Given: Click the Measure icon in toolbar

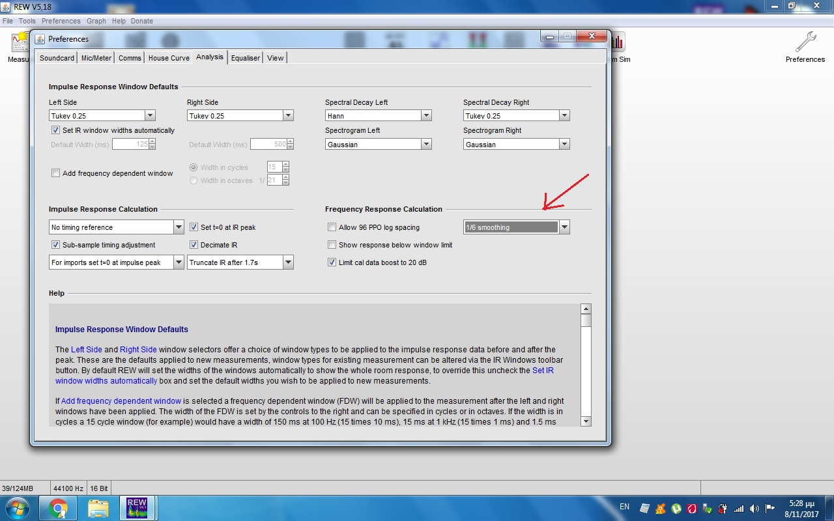Looking at the screenshot, I should 18,44.
